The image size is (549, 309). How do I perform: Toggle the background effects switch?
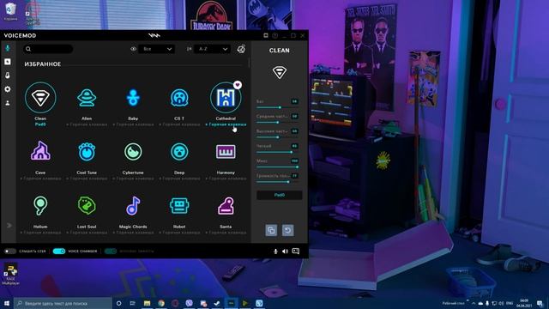[111, 251]
